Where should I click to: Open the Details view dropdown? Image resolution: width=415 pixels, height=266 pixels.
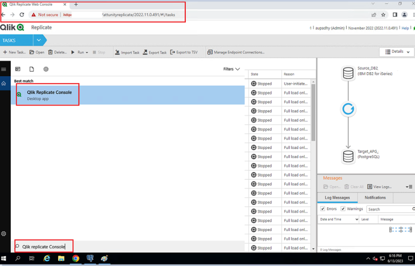coord(397,52)
